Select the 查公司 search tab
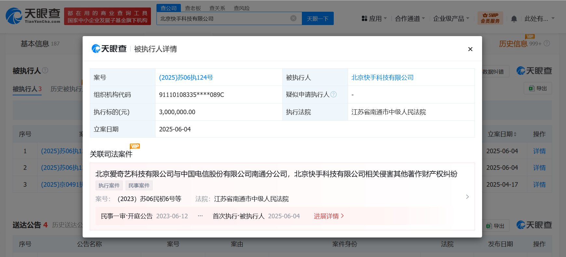 click(x=168, y=8)
